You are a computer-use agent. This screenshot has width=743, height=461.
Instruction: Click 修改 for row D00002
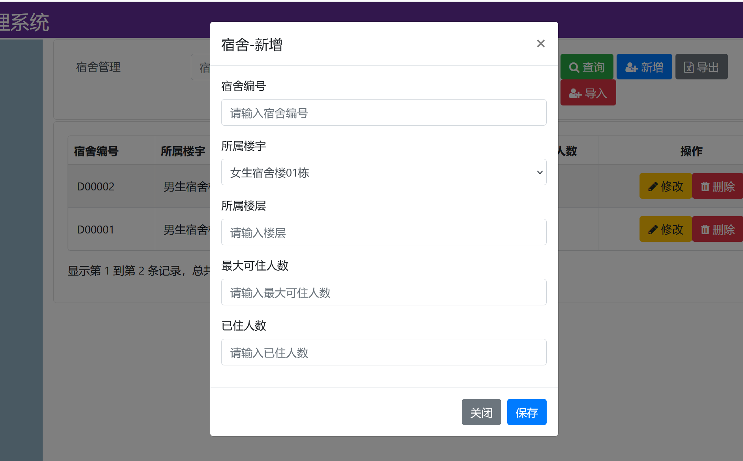(665, 186)
